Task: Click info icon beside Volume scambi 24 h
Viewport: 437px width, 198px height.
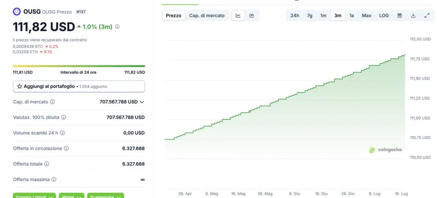Action: pos(62,133)
